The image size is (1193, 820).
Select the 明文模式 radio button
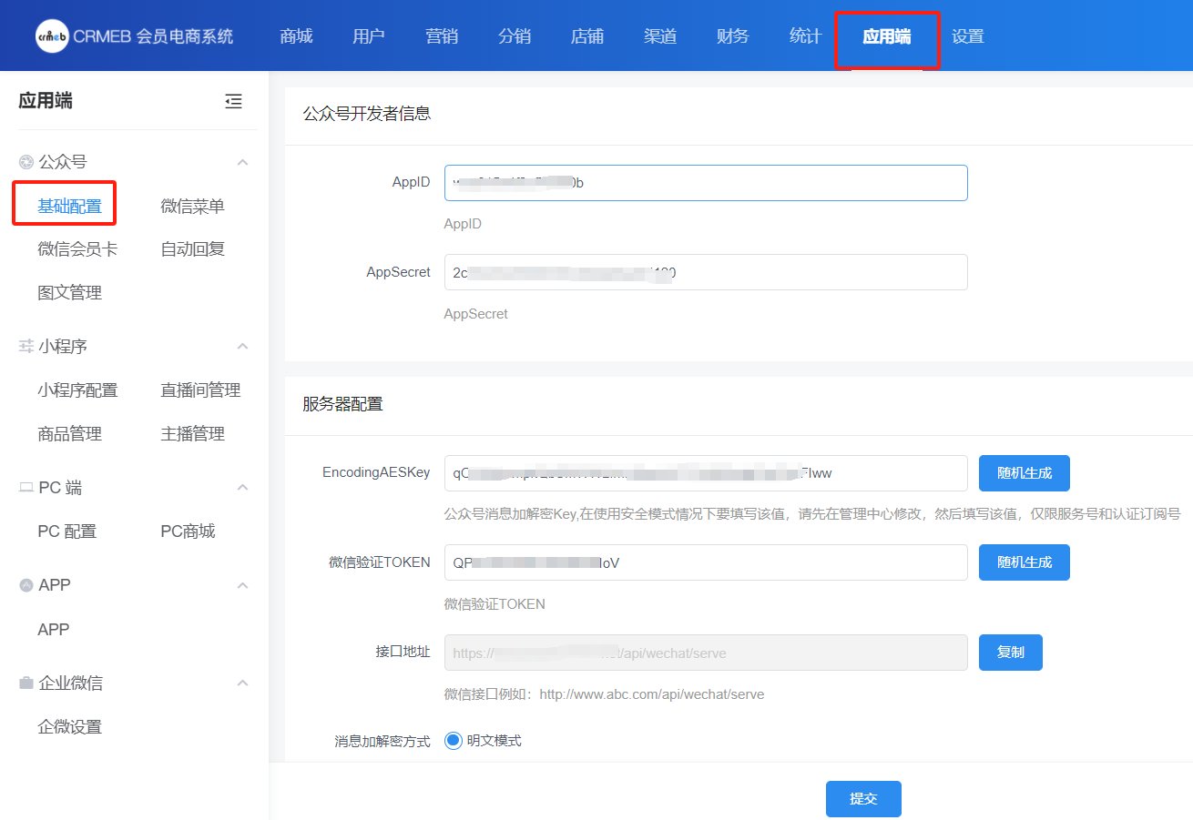tap(454, 741)
